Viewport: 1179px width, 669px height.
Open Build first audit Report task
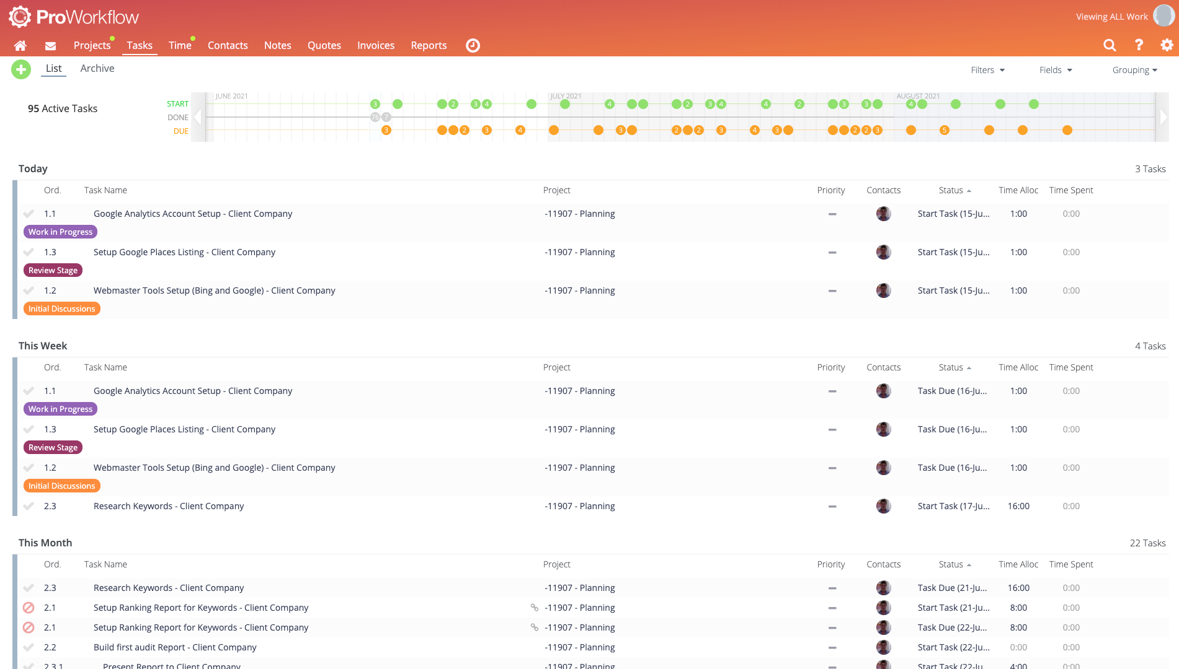pyautogui.click(x=175, y=647)
